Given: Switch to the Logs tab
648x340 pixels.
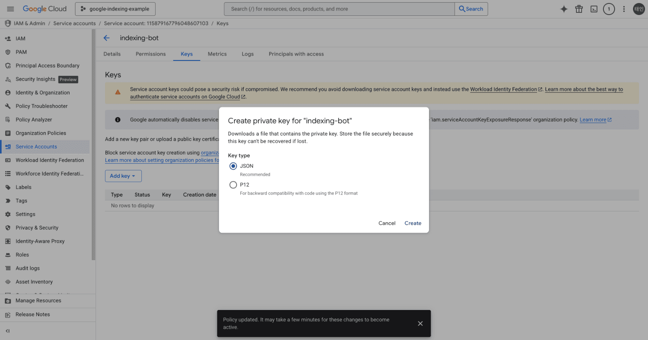Looking at the screenshot, I should pyautogui.click(x=248, y=54).
